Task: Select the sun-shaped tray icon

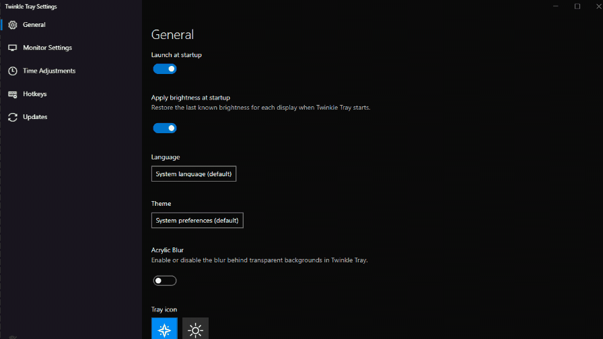Action: 195,329
